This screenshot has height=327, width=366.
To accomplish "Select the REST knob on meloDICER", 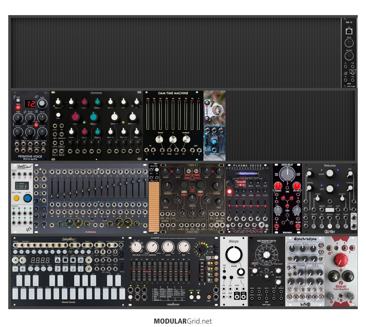I will click(x=183, y=247).
